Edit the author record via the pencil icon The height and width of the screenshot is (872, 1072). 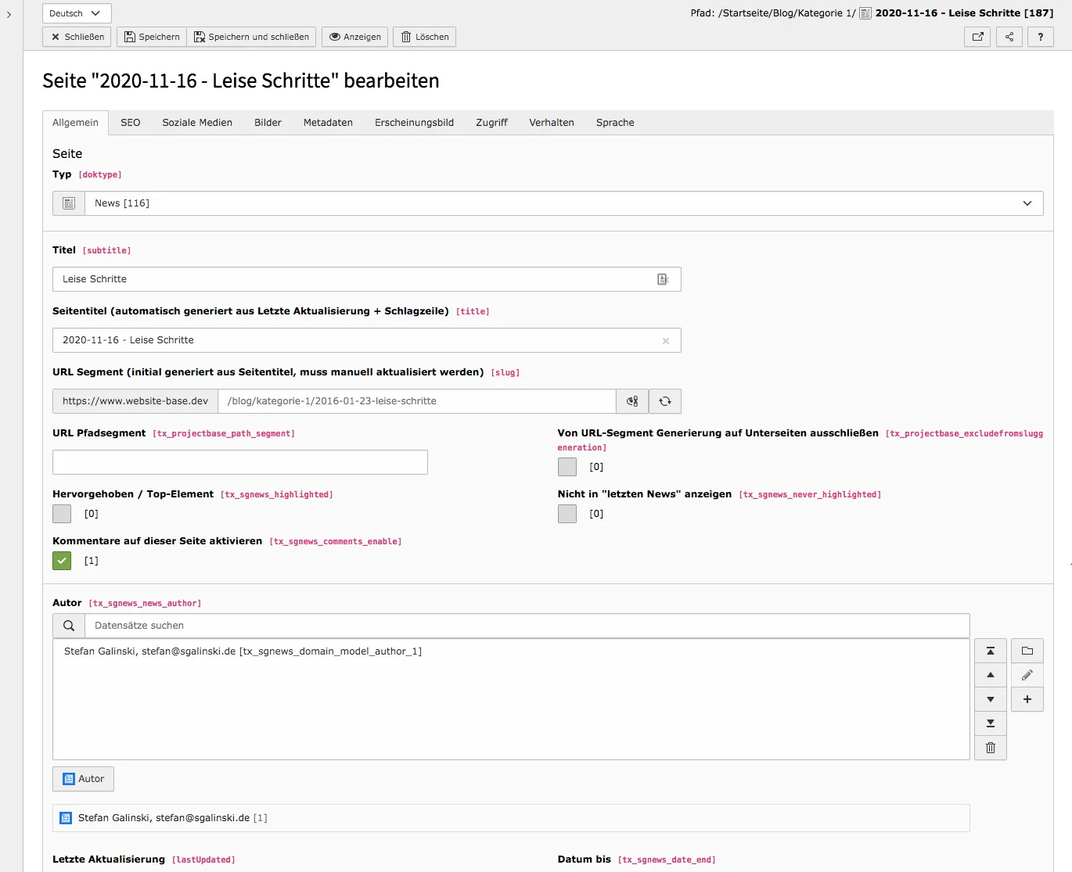point(1027,674)
